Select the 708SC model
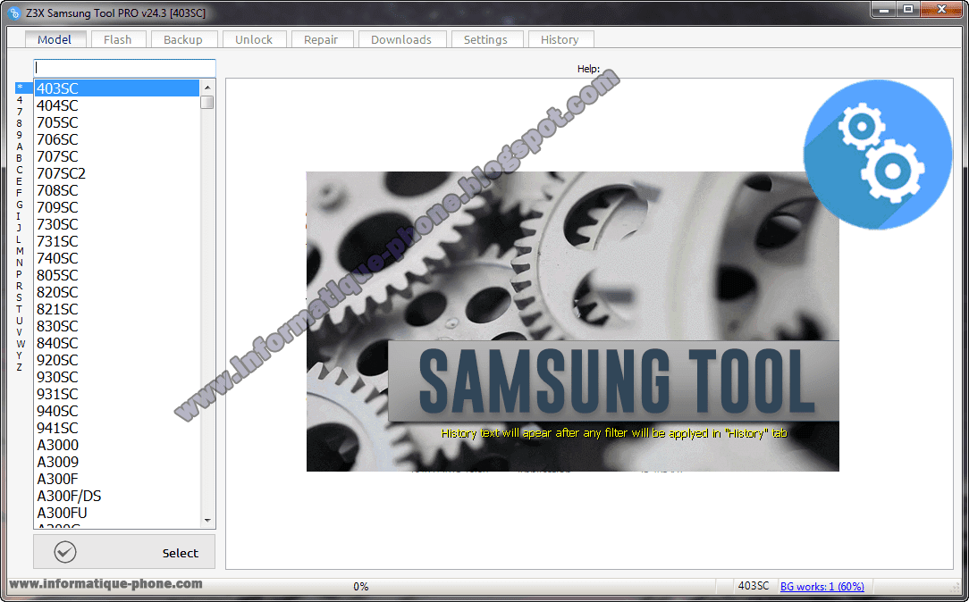The image size is (969, 602). tap(117, 190)
